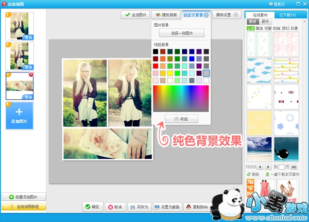Go to previous materials page arrow

tap(260, 167)
